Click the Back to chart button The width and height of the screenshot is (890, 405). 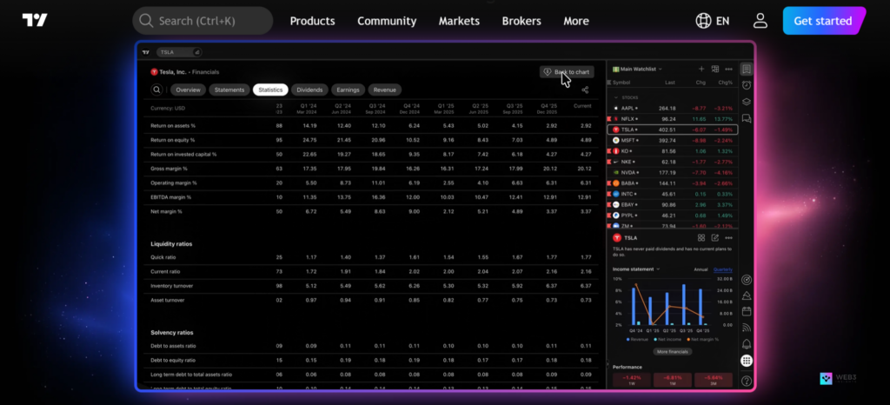coord(567,72)
